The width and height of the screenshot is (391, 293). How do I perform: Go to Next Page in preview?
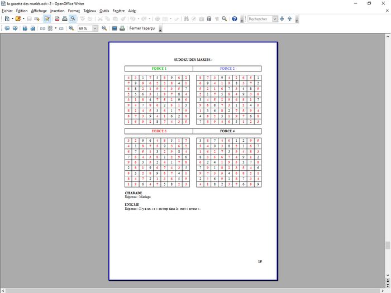(x=15, y=28)
